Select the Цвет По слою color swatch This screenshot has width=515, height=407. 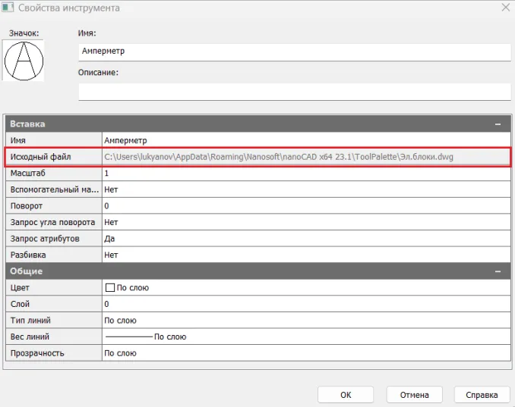tap(109, 288)
